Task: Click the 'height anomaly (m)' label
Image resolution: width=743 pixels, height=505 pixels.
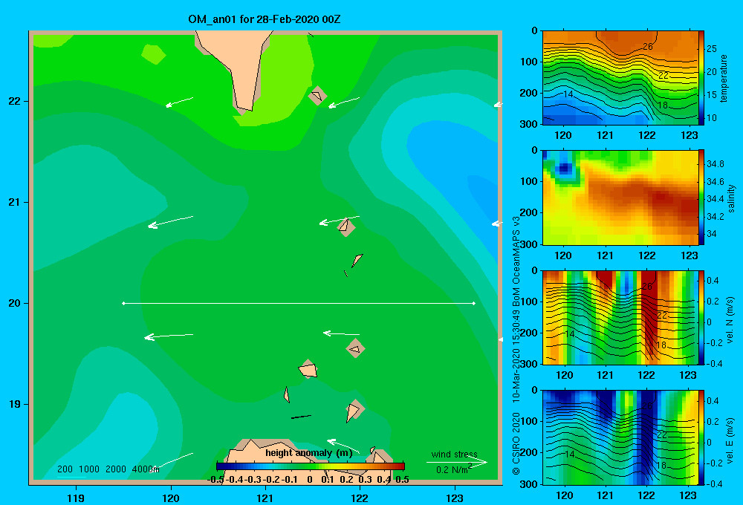Action: (x=309, y=453)
